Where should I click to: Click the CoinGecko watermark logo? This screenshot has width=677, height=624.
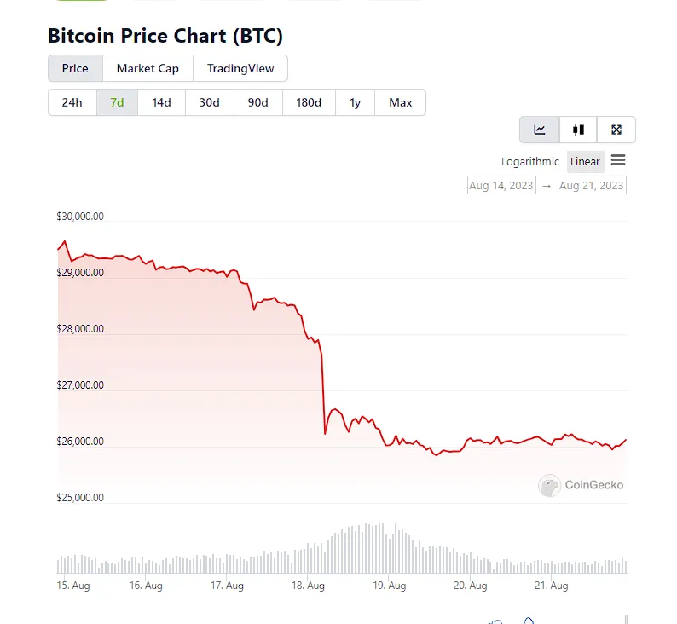(582, 485)
